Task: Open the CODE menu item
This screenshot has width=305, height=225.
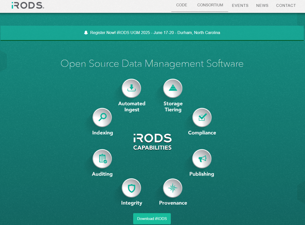Action: [181, 5]
